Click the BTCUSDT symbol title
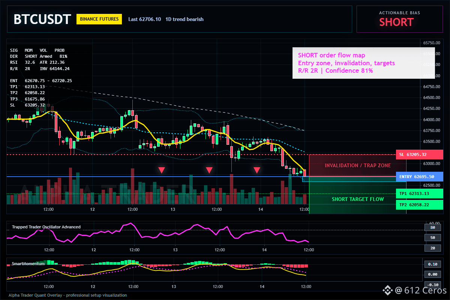This screenshot has height=300, width=450. (42, 19)
